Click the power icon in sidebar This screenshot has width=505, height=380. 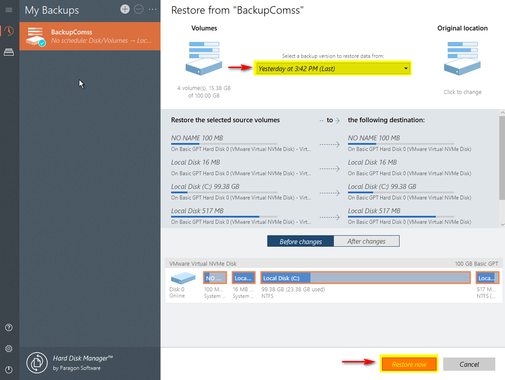tap(9, 370)
